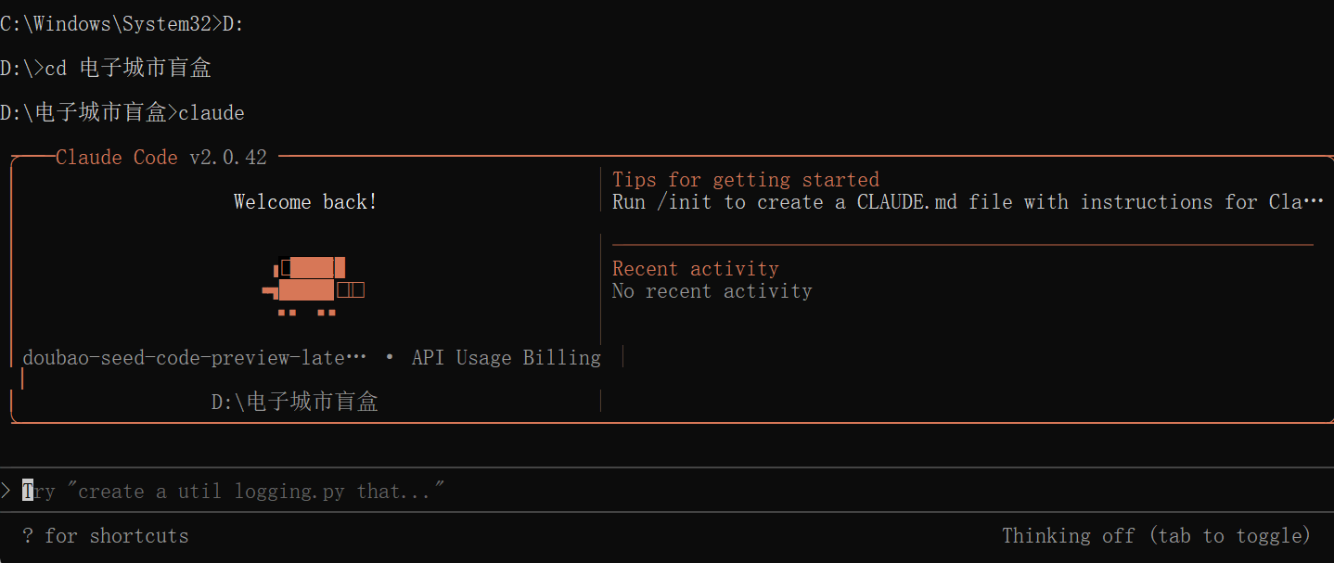This screenshot has height=563, width=1334.
Task: Click the "cd 电子城市盲盒" command line
Action: point(128,69)
